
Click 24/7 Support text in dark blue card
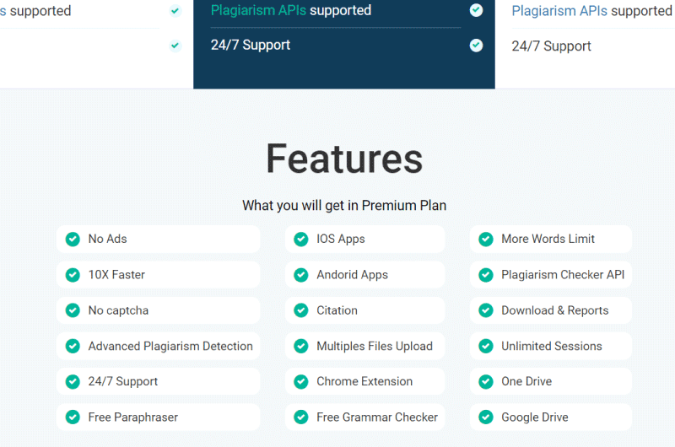251,46
